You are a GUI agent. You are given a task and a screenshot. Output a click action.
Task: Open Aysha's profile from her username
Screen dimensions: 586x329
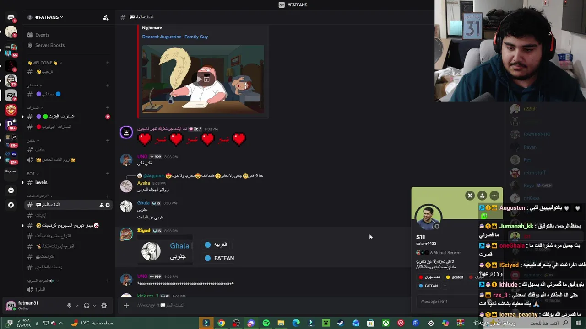click(143, 183)
